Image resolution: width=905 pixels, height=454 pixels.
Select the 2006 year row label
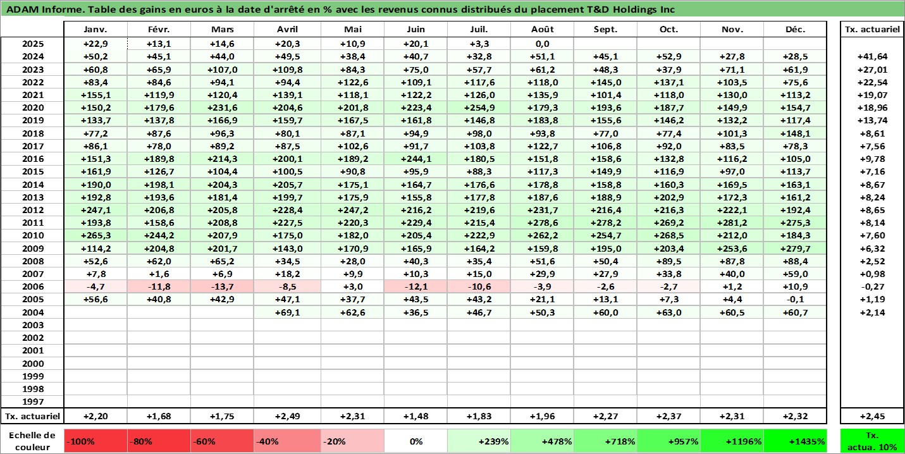32,286
